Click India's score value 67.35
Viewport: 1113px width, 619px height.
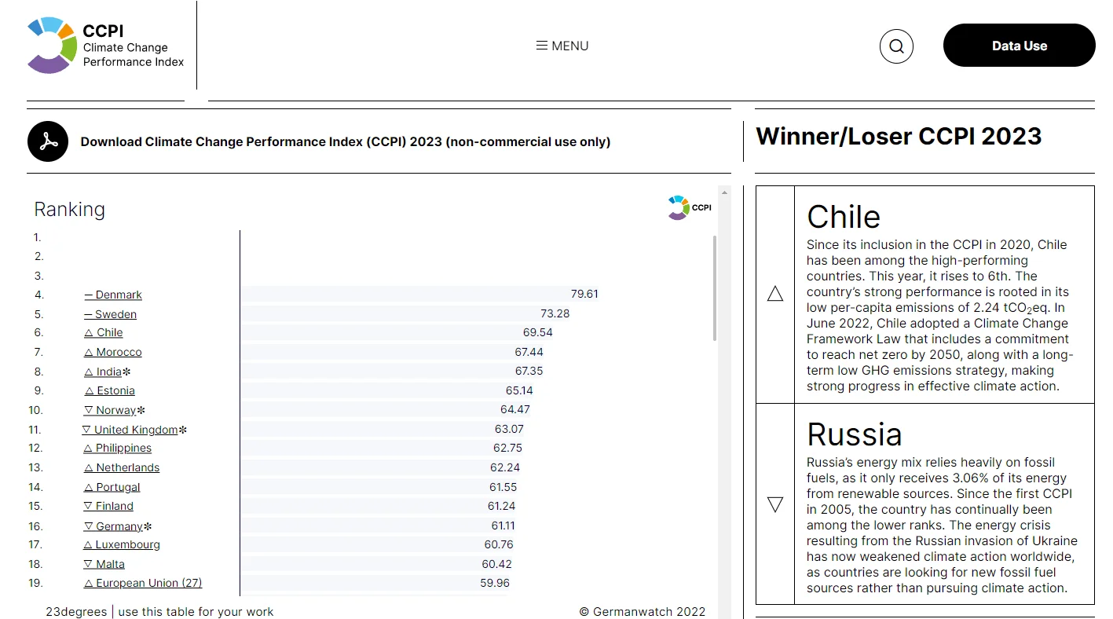pyautogui.click(x=529, y=371)
